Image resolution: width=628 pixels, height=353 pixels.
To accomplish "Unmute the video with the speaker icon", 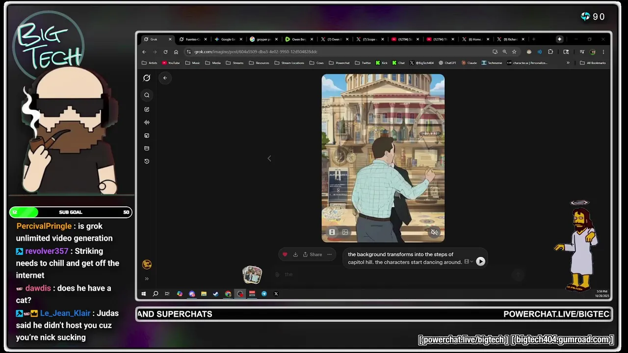I will point(434,232).
